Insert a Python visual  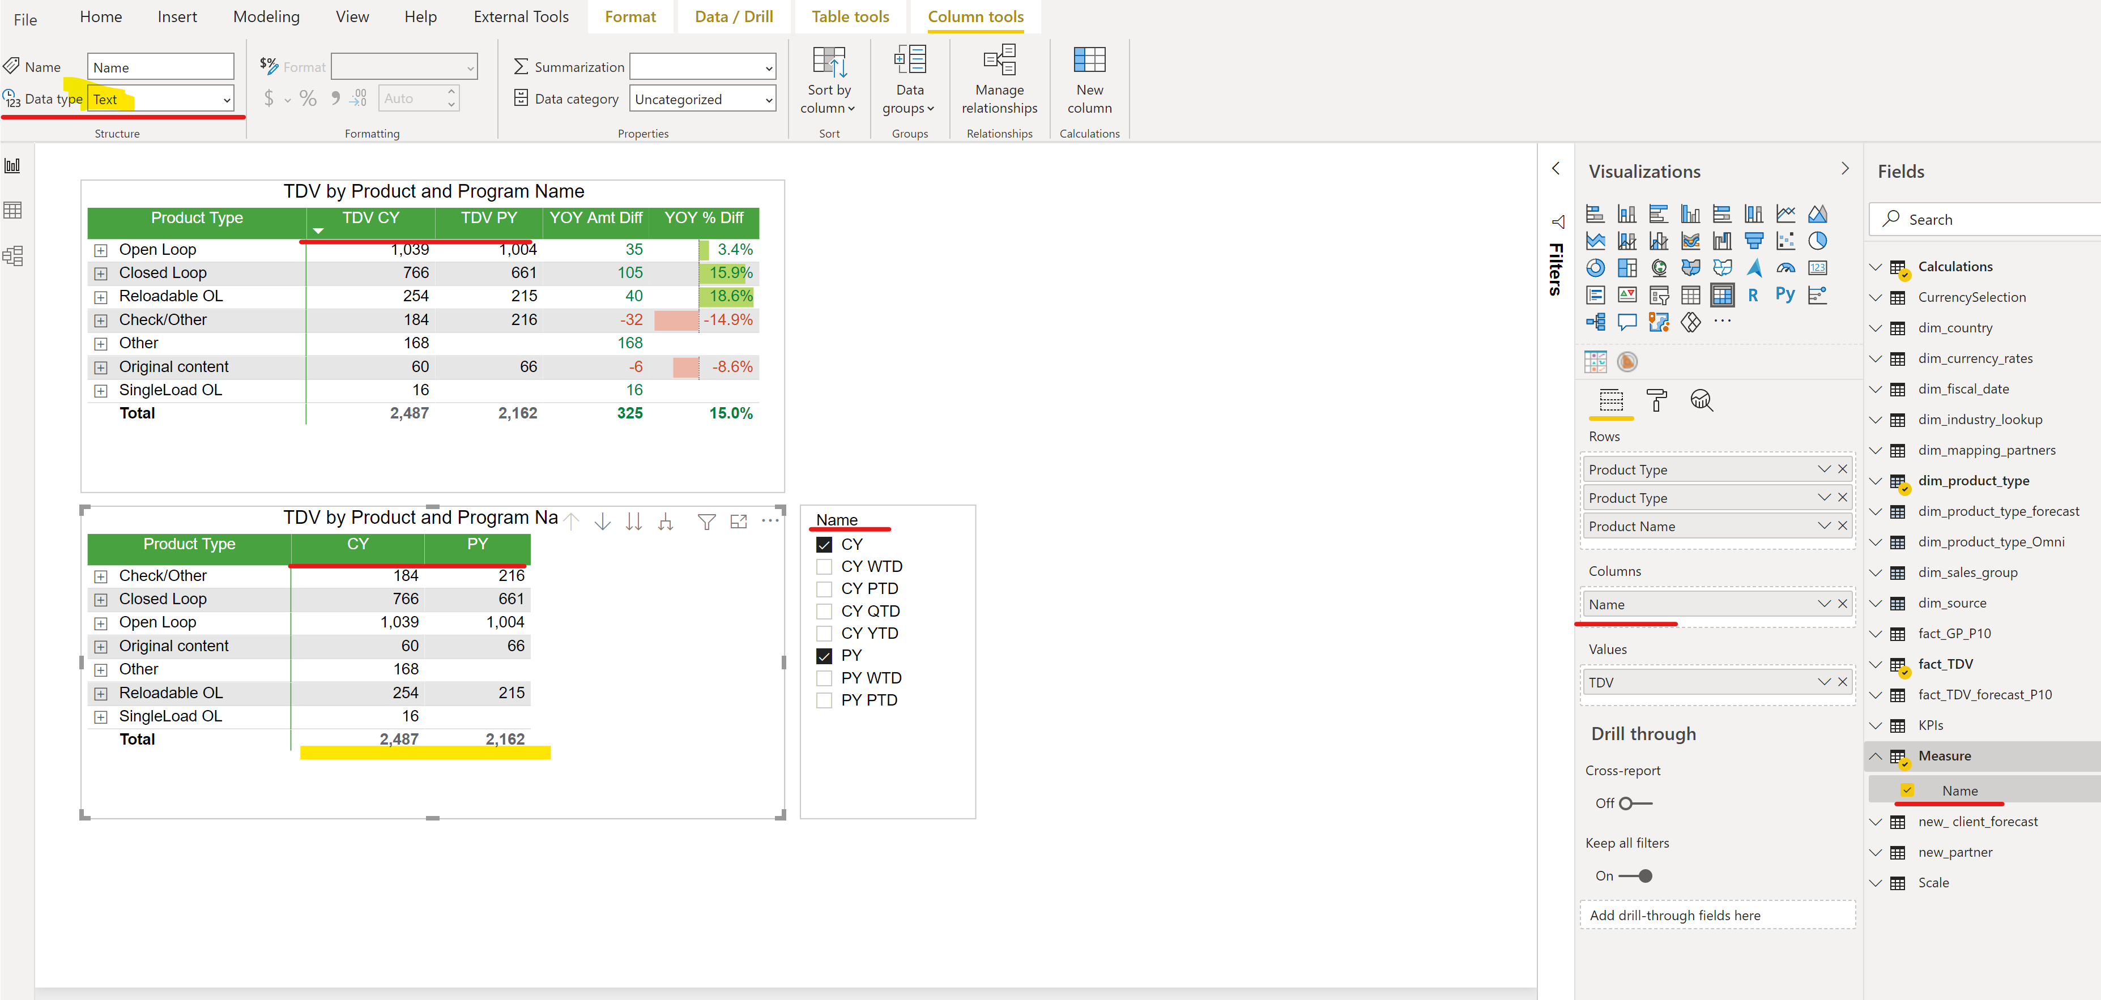coord(1785,295)
